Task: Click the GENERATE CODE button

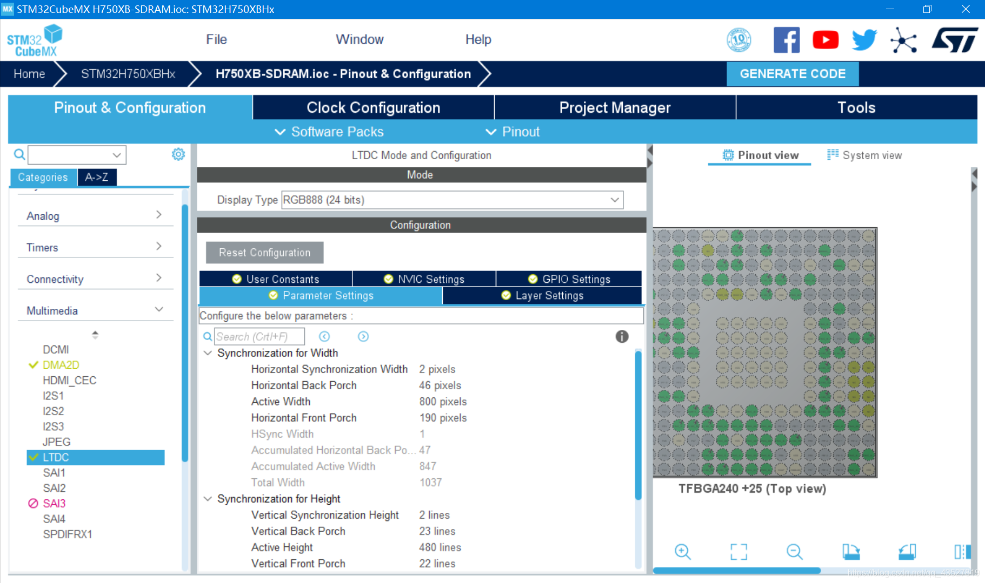Action: click(793, 74)
